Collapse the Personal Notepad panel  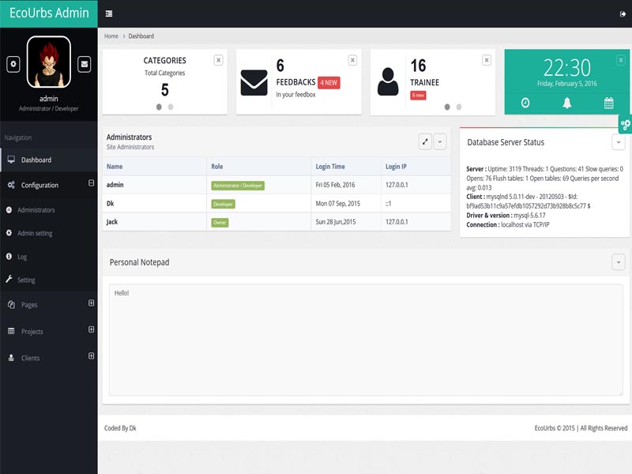pos(619,262)
